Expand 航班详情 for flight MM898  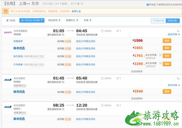pyautogui.click(x=174, y=34)
